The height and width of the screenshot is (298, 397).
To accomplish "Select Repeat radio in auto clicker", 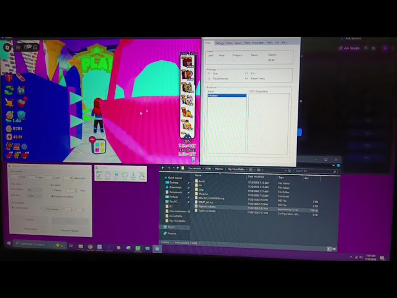I will 52,190.
